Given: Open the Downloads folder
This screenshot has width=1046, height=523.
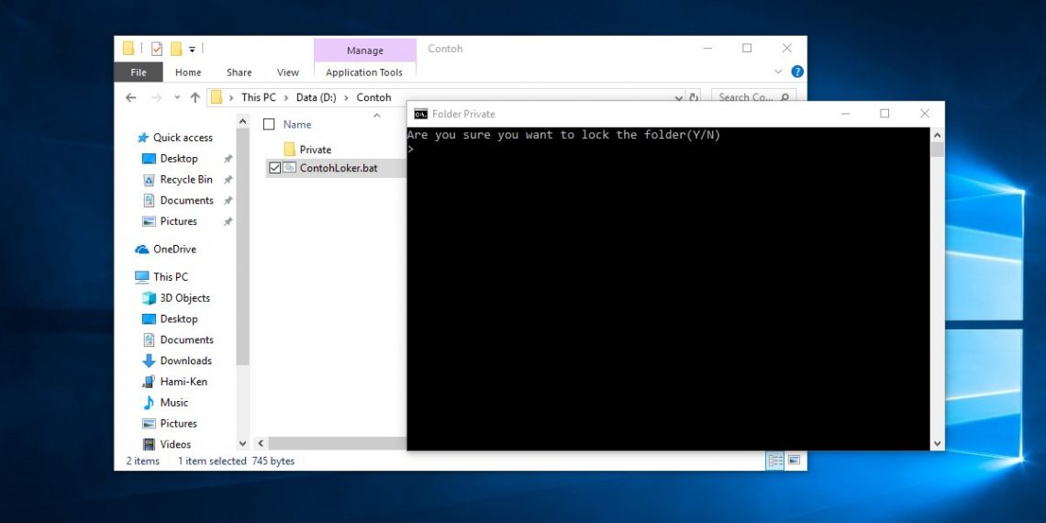Looking at the screenshot, I should [177, 361].
